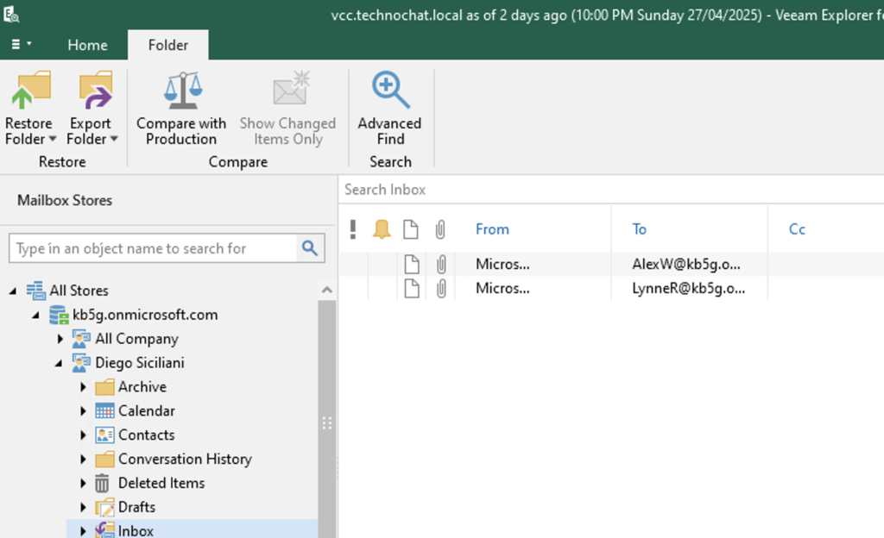Click the bell reminder column header icon
This screenshot has width=884, height=538.
tap(382, 229)
